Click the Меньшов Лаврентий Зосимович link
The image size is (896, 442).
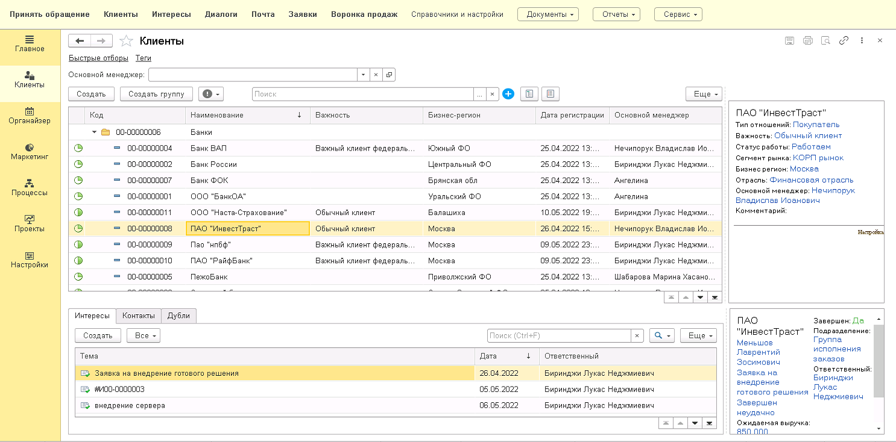point(759,352)
